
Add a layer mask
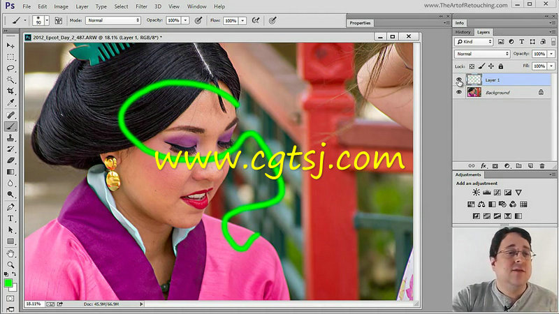(x=495, y=166)
